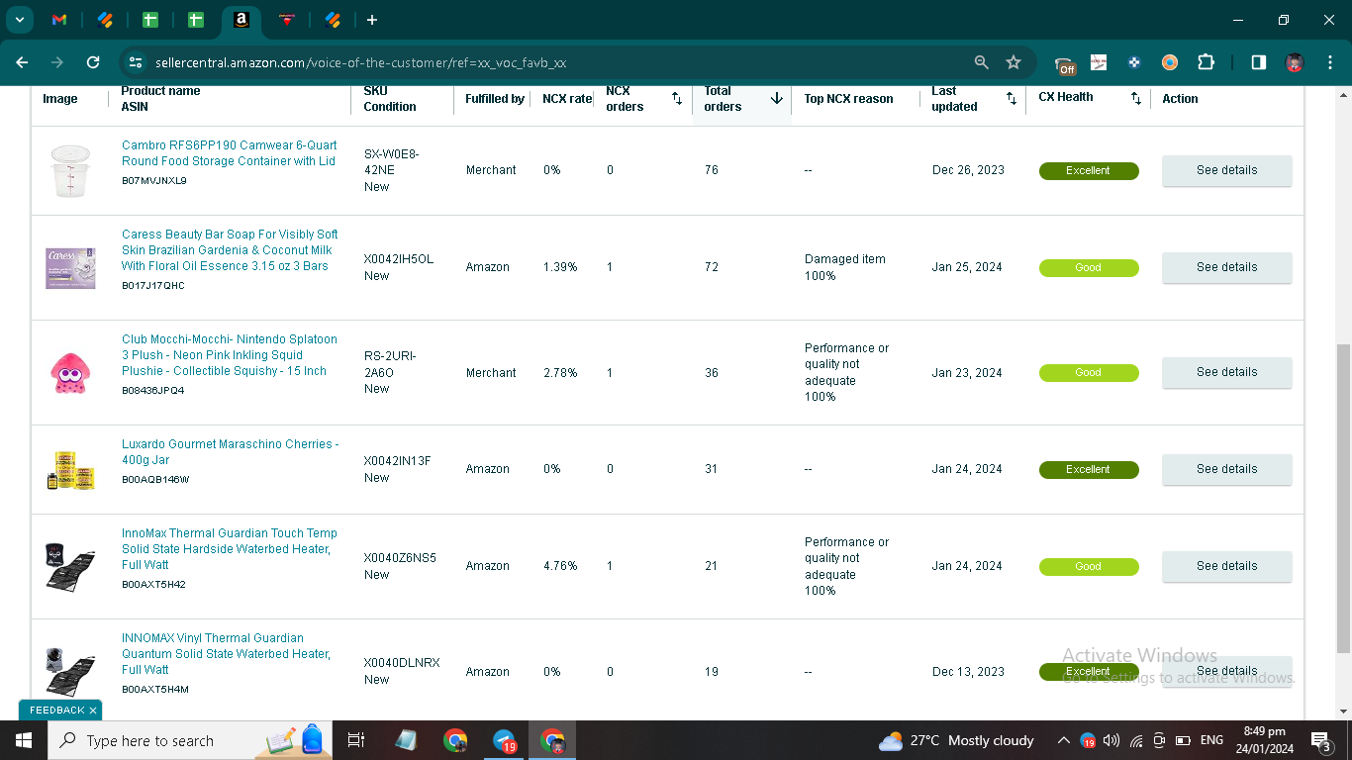
Task: Sort by CX Health column
Action: pyautogui.click(x=1136, y=99)
